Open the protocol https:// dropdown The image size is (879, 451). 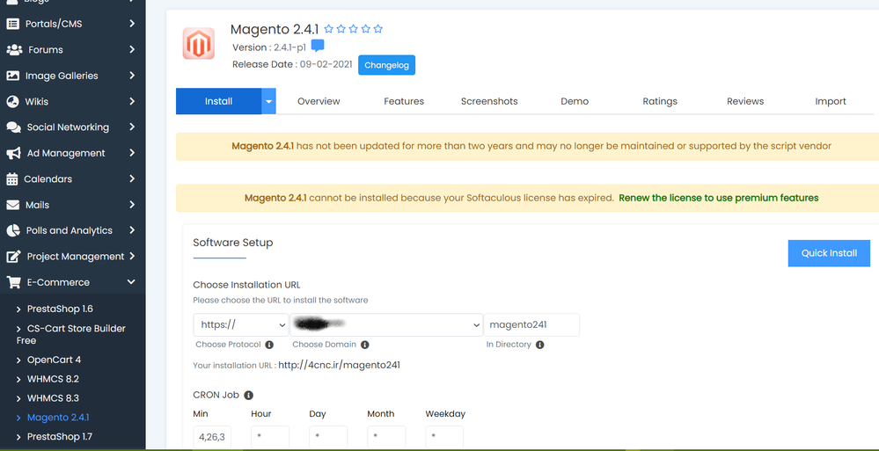[x=241, y=324]
